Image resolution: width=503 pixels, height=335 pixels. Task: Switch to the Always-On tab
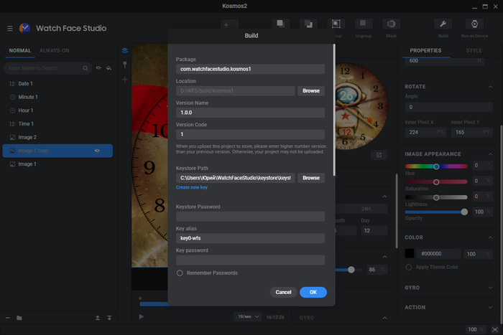pos(55,51)
